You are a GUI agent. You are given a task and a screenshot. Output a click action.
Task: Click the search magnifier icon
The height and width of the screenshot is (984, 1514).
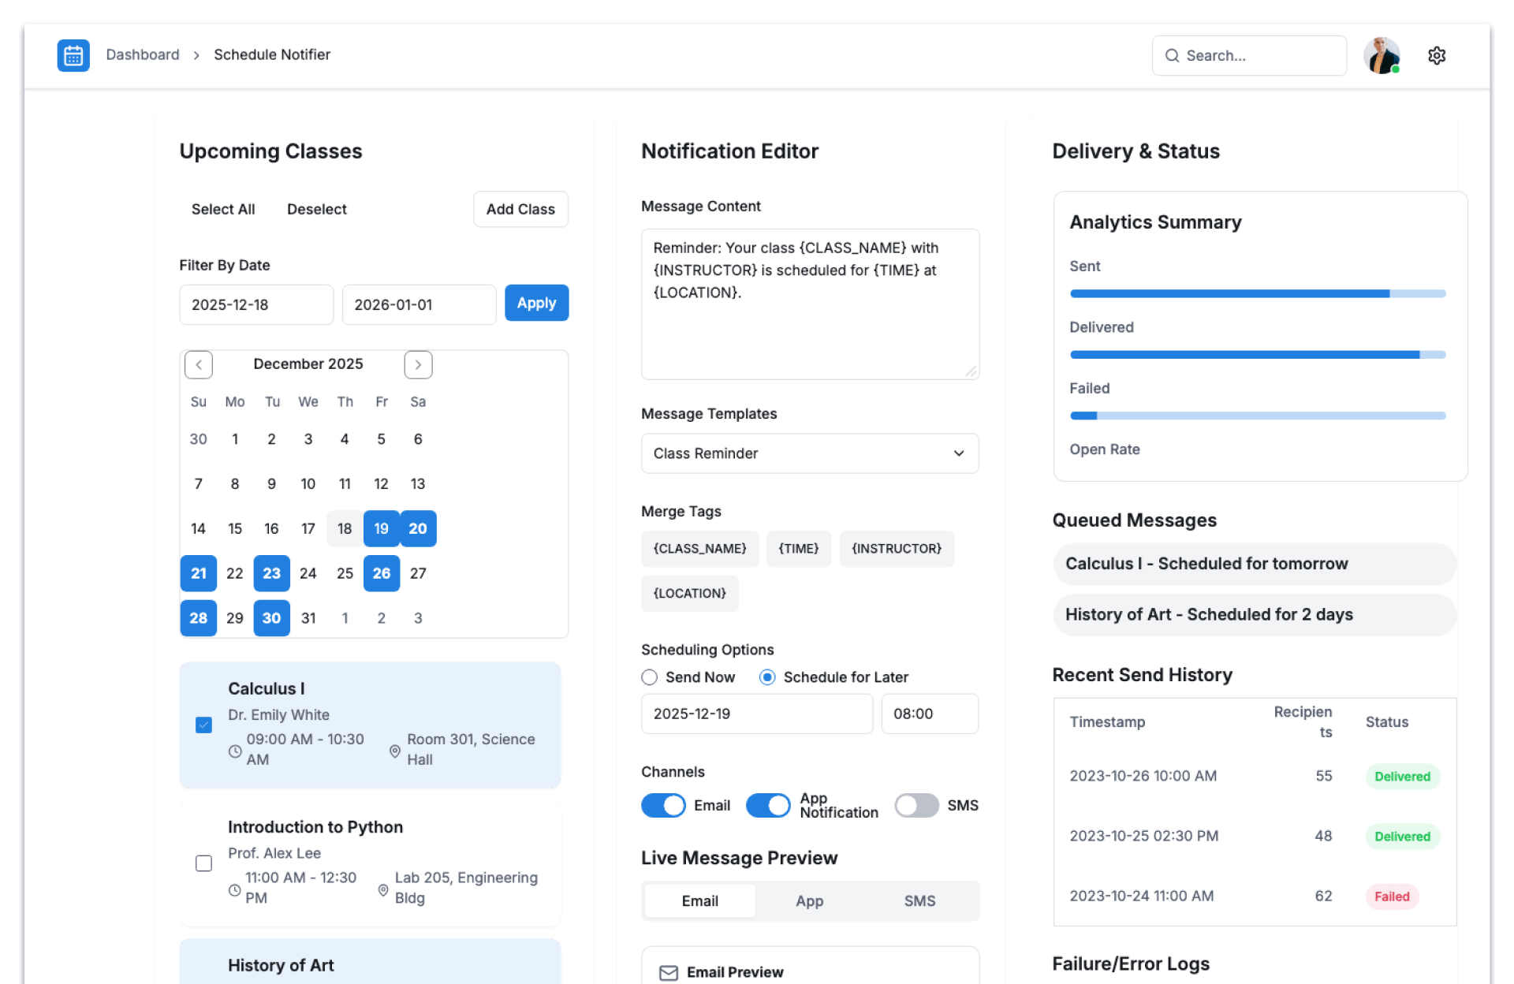(x=1172, y=55)
